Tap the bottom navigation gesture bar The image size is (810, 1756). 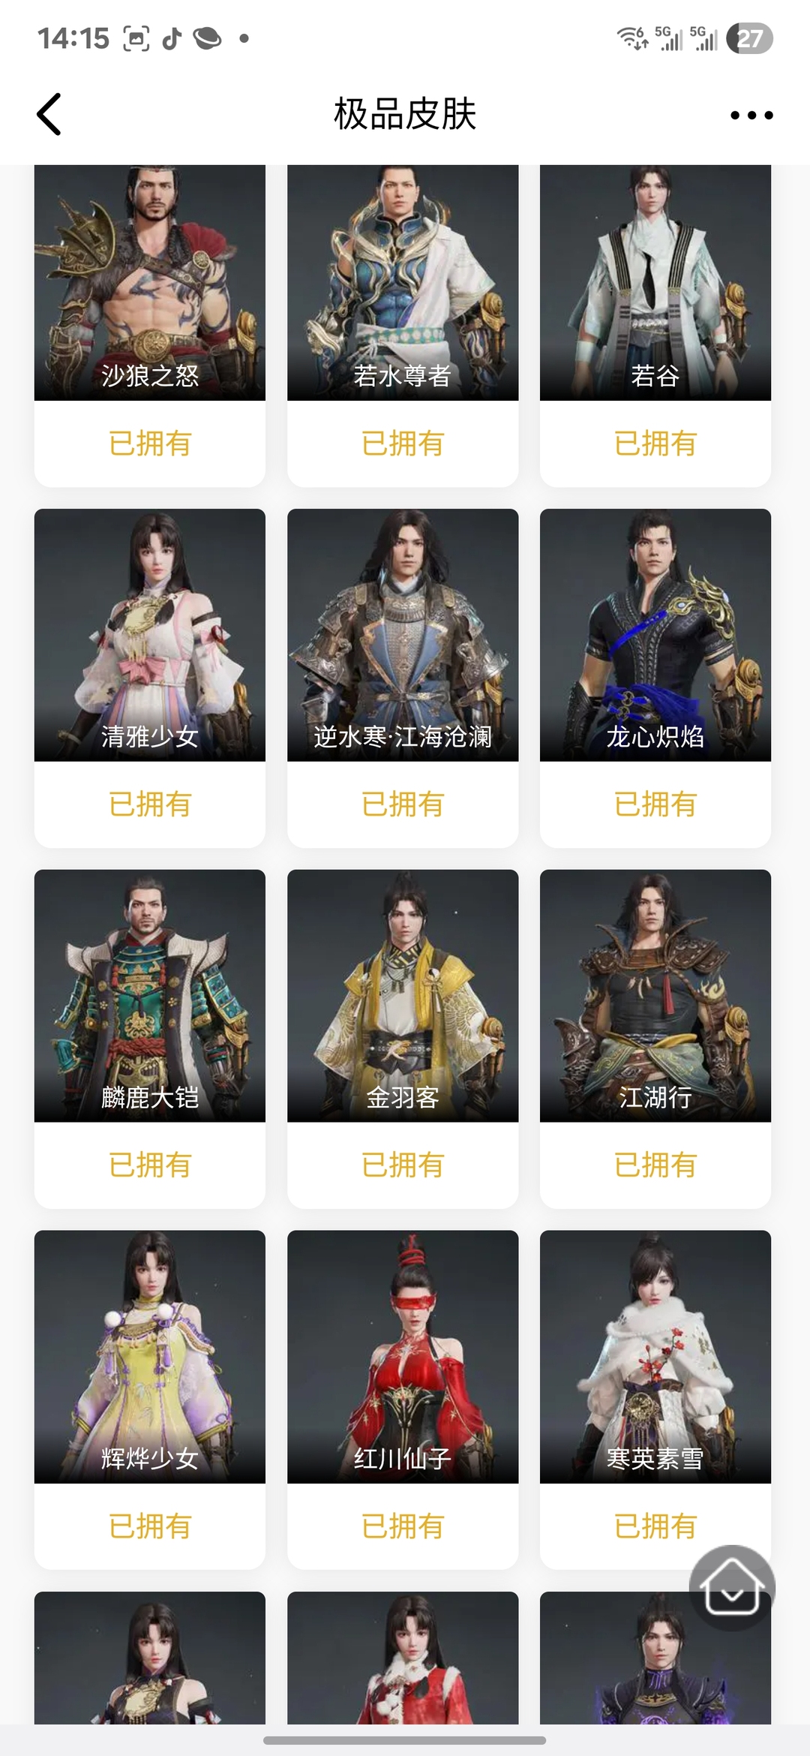tap(405, 1740)
